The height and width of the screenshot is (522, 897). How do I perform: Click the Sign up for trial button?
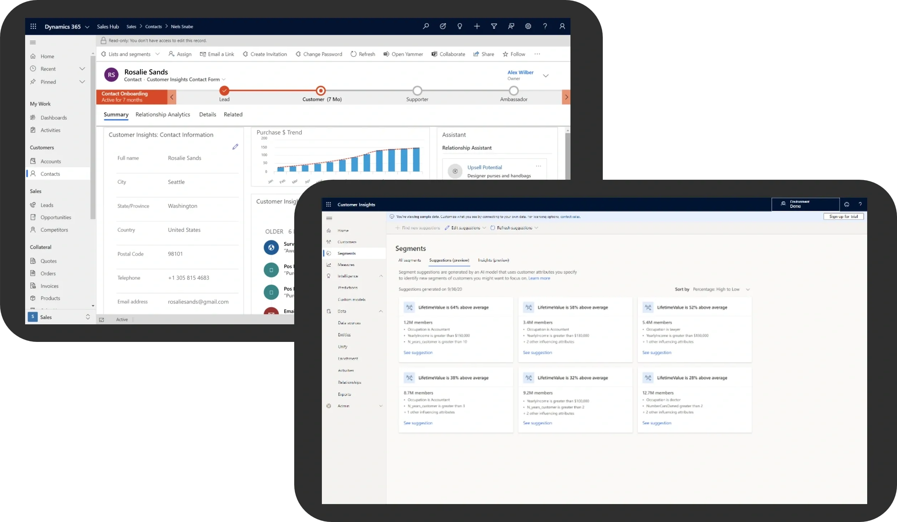click(x=843, y=216)
